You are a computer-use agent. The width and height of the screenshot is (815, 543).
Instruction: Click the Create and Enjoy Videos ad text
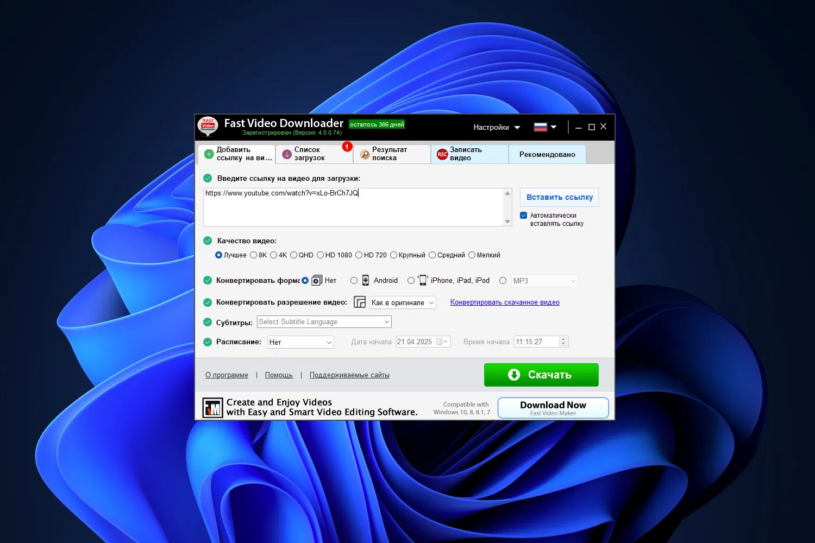coord(322,407)
